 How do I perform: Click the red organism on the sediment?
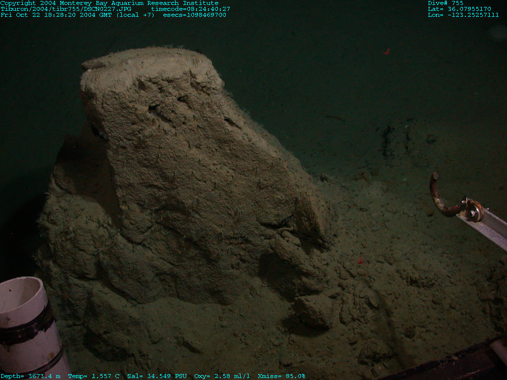click(360, 260)
